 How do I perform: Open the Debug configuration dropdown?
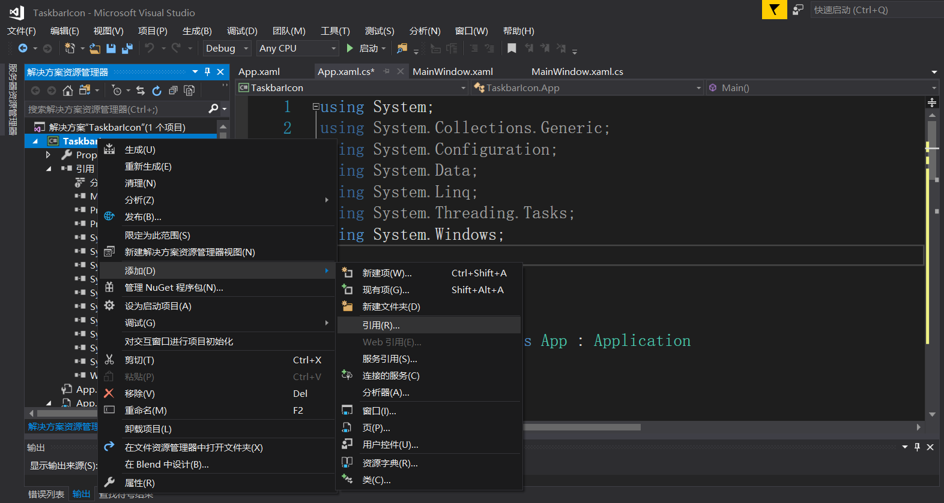tap(246, 49)
